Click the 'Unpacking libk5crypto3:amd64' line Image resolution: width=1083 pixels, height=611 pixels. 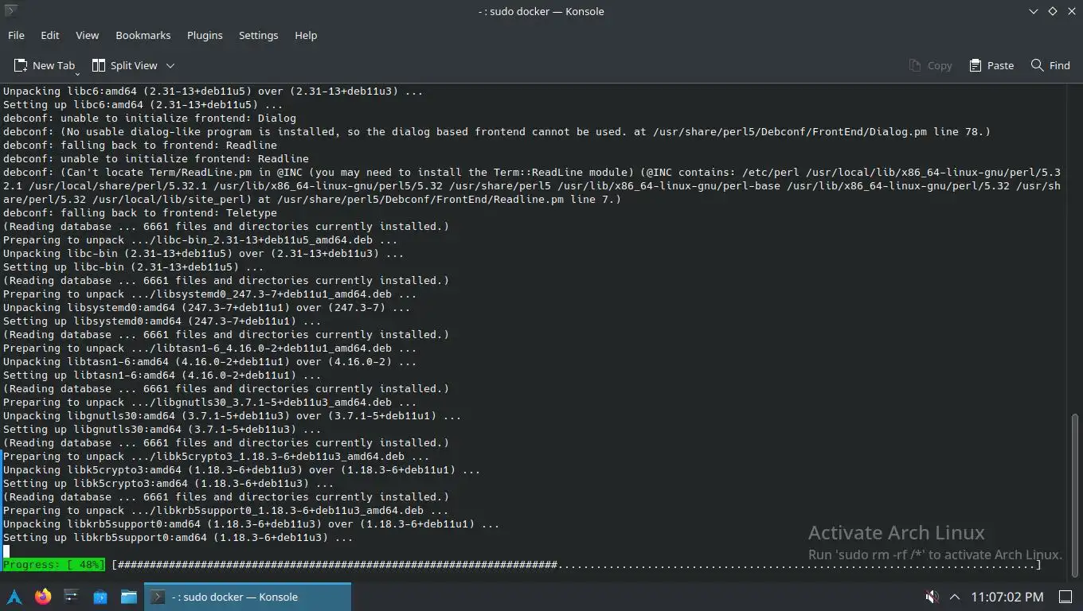(x=242, y=469)
